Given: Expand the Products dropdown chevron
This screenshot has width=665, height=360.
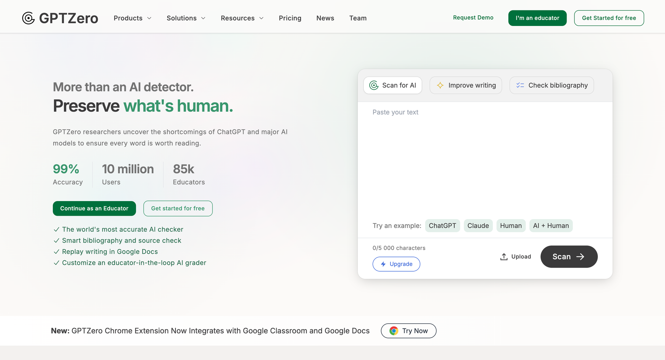Looking at the screenshot, I should 149,18.
